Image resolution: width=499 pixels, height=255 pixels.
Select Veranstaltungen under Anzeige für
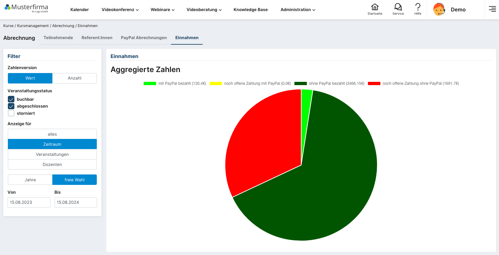pyautogui.click(x=52, y=154)
